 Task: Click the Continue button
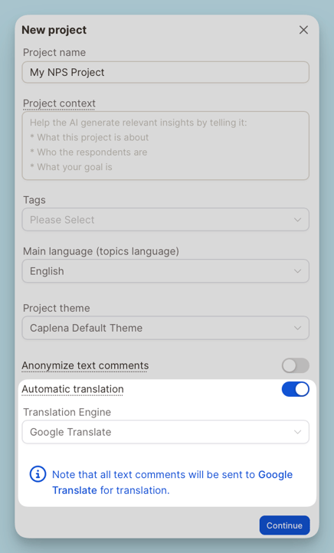[x=285, y=525]
